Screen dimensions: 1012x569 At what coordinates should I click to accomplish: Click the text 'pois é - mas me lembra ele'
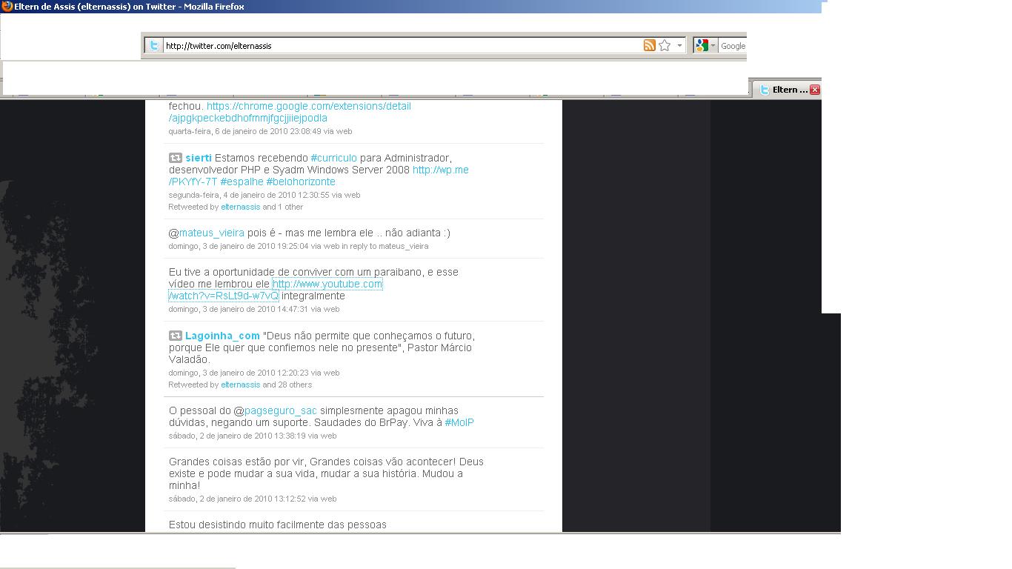click(310, 233)
